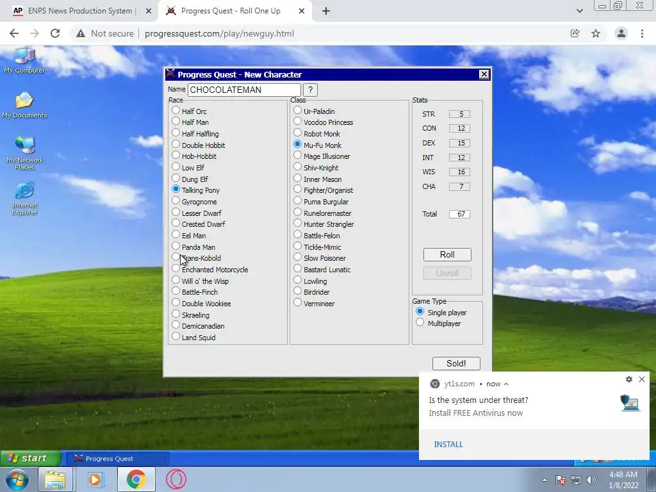
Task: Open Action Center flag tray icon
Action: coord(561,480)
